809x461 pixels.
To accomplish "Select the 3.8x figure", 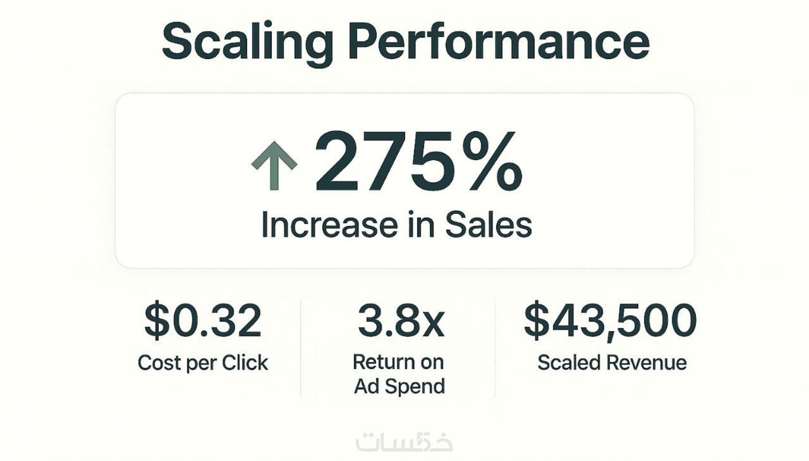I will tap(401, 320).
